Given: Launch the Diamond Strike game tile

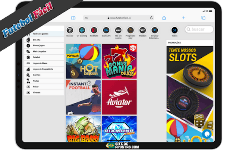Looking at the screenshot, I should (x=119, y=129).
